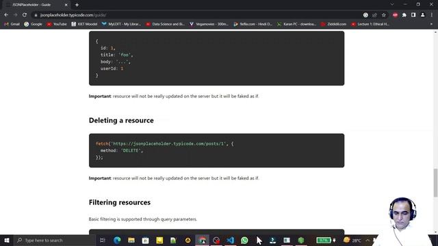Open the yellow triangle taskbar app
The image size is (438, 246).
coord(188,240)
